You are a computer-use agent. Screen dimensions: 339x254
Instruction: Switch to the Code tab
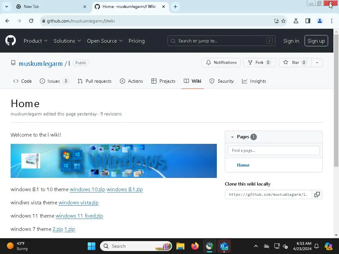(x=23, y=81)
